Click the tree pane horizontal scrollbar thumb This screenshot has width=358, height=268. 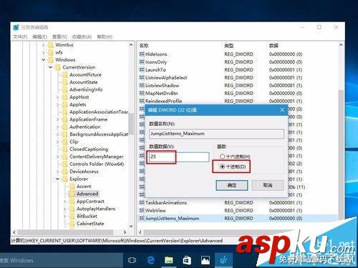[x=65, y=232]
